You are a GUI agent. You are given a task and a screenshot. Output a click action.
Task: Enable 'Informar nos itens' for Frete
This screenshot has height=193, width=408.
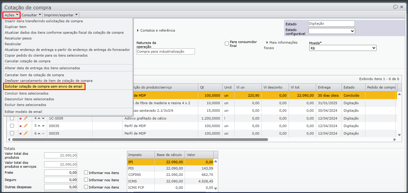86,173
